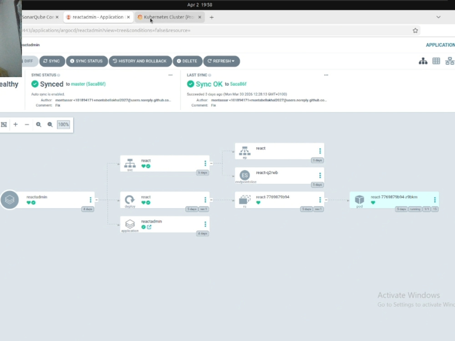
Task: Click the minus collapse-all icon
Action: pyautogui.click(x=27, y=125)
